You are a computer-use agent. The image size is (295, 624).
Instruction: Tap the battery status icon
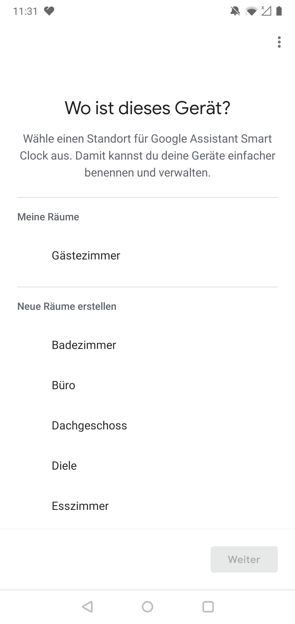point(279,11)
